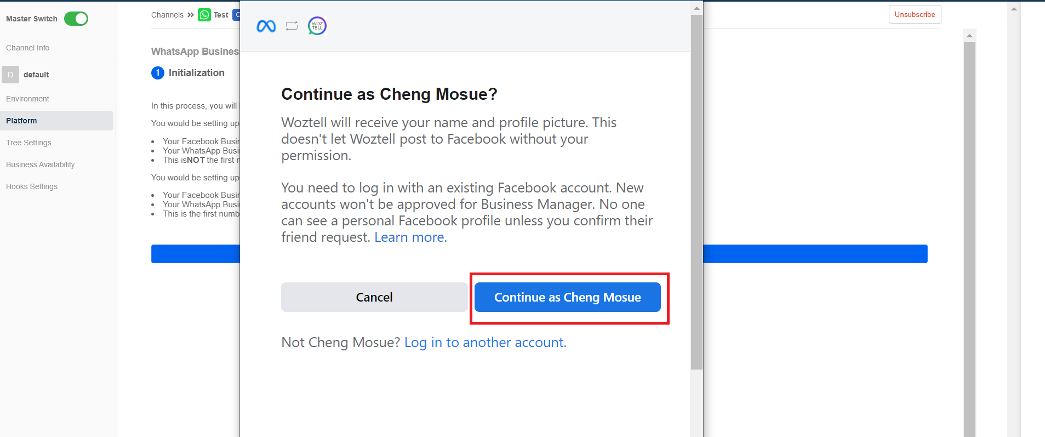Open Hooks Settings in the sidebar

(x=32, y=186)
